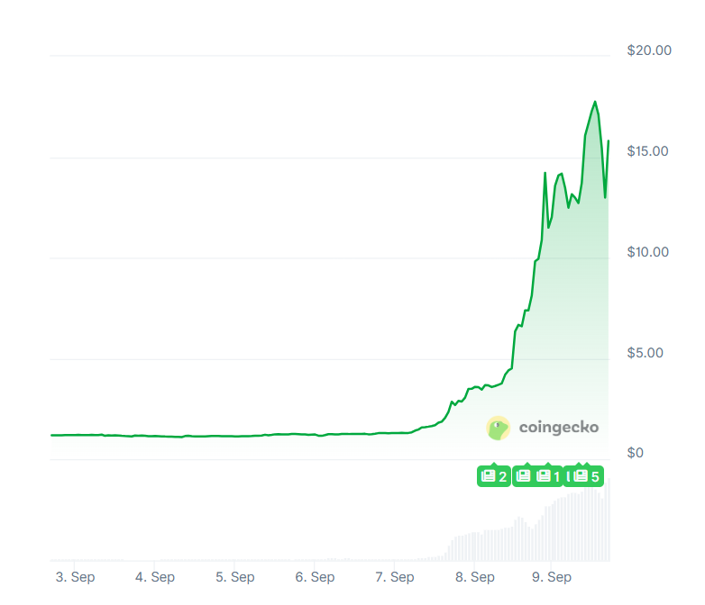Screen dimensions: 705x605
Task: Click the $0 price axis label
Action: 635,453
